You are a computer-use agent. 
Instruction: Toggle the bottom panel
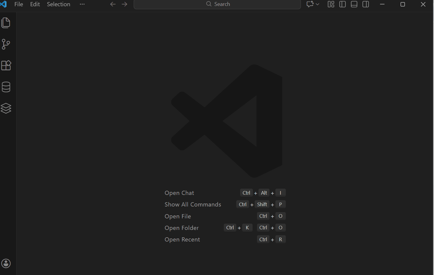[354, 4]
